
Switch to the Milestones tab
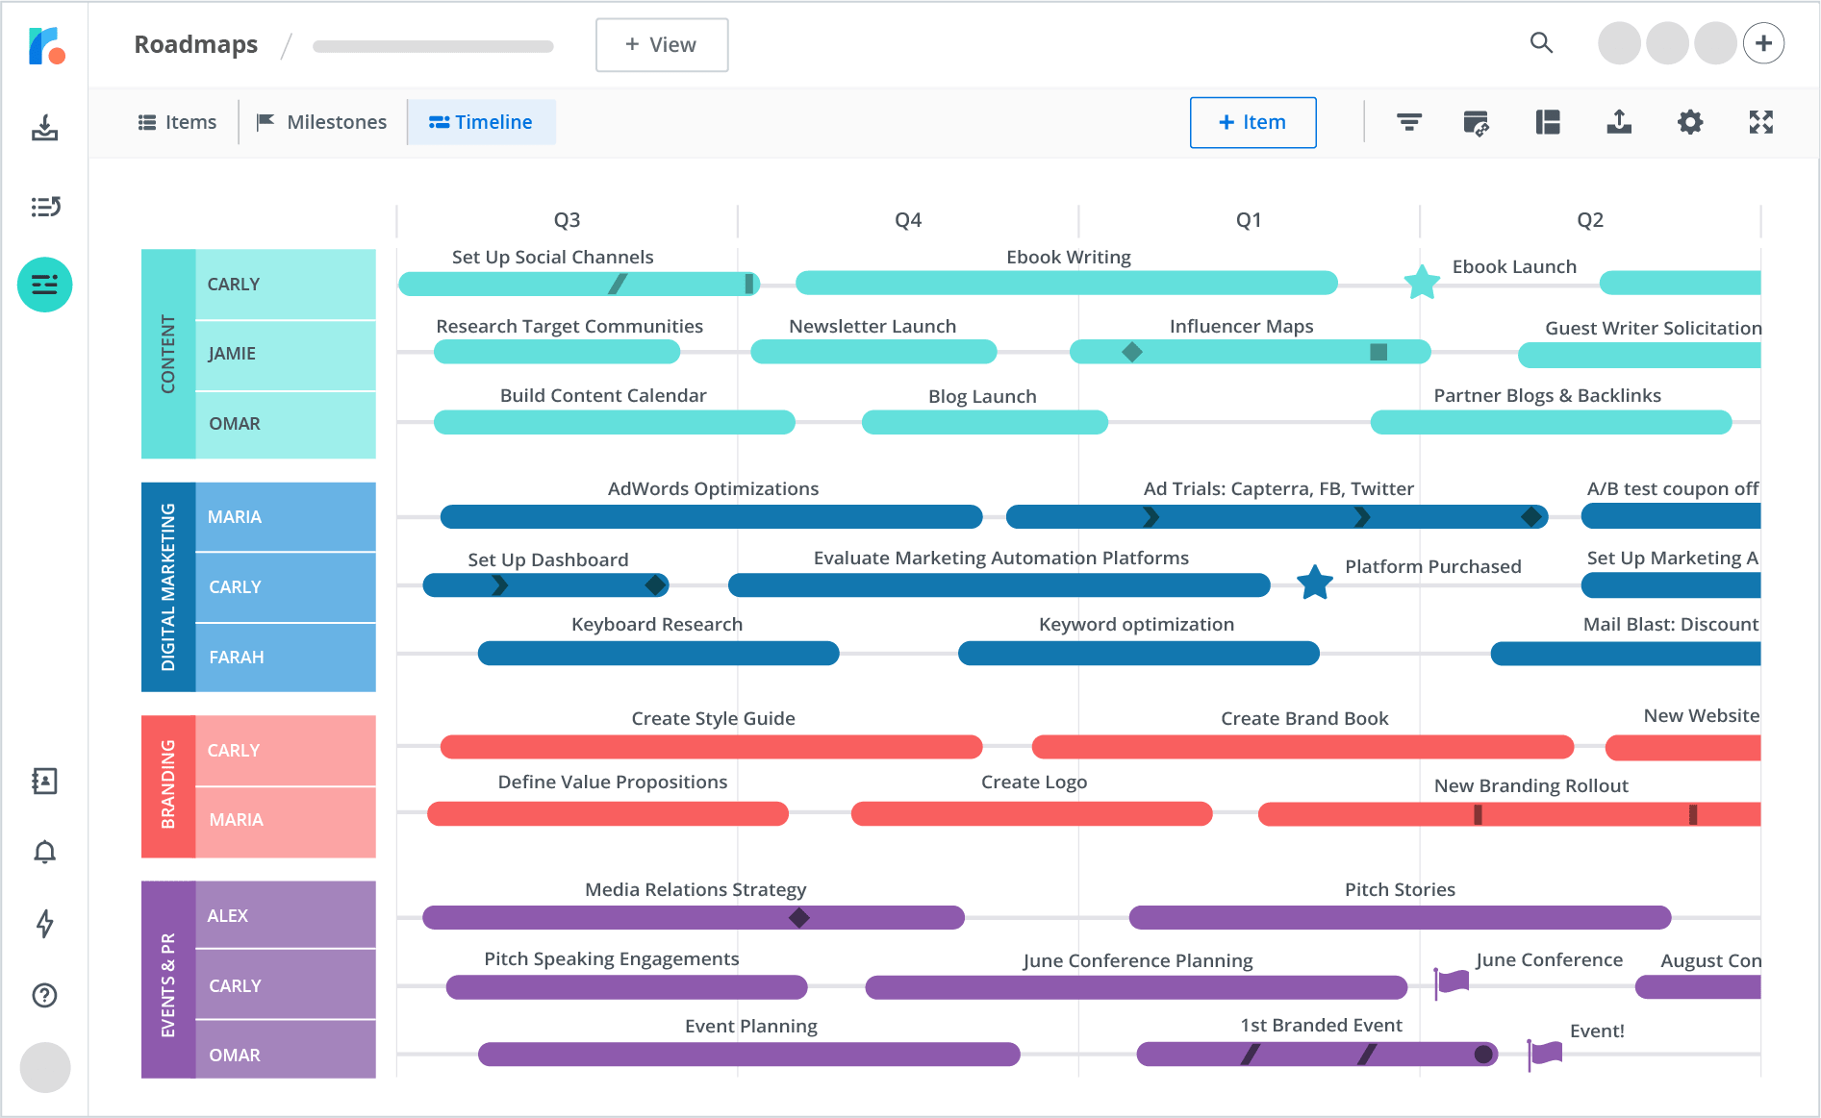pos(321,122)
